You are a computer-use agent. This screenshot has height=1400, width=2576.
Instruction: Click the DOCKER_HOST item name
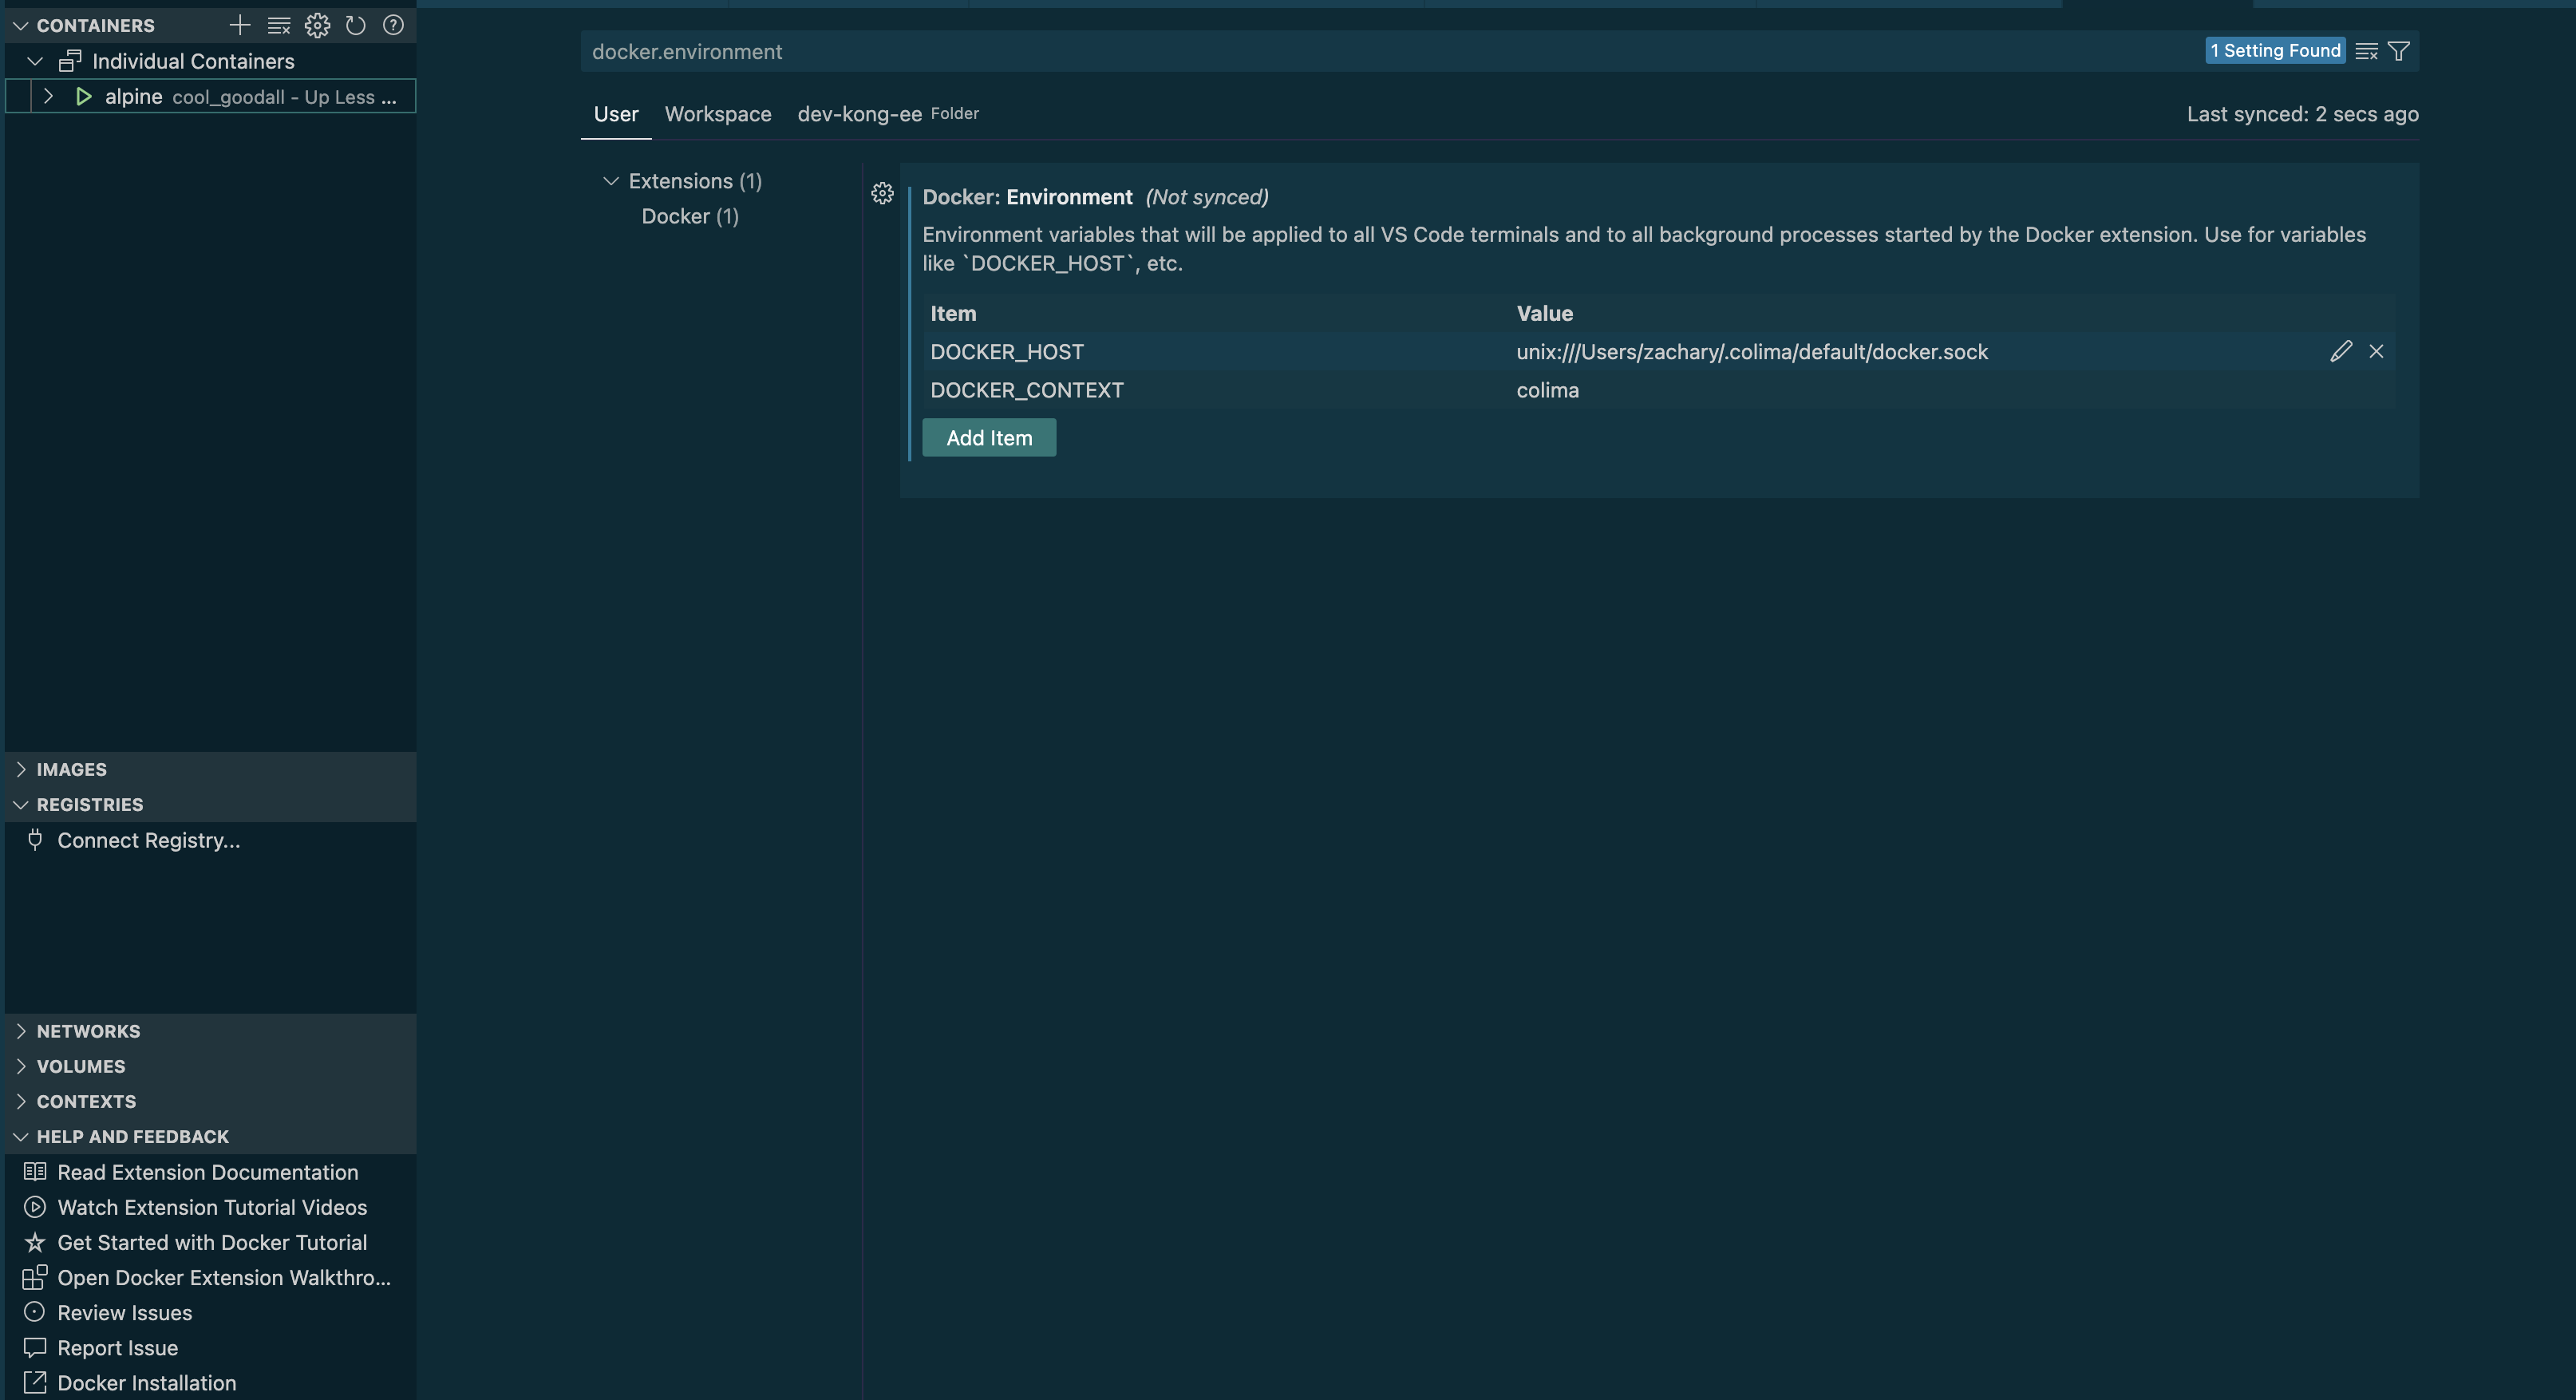pos(1006,351)
